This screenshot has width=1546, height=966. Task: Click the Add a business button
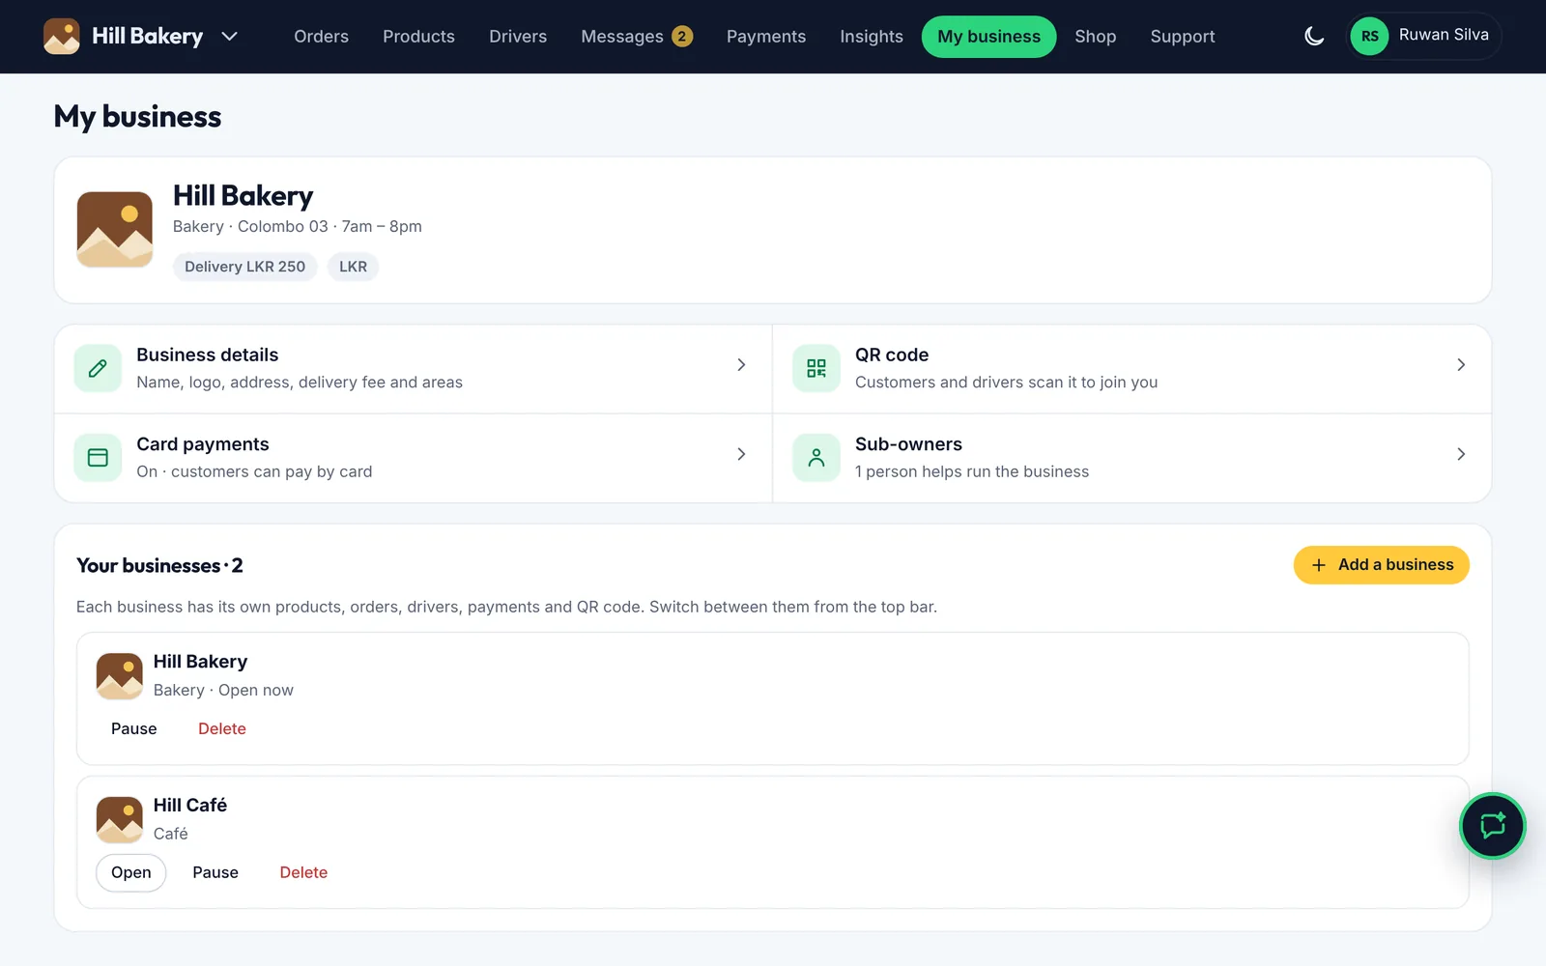coord(1382,565)
